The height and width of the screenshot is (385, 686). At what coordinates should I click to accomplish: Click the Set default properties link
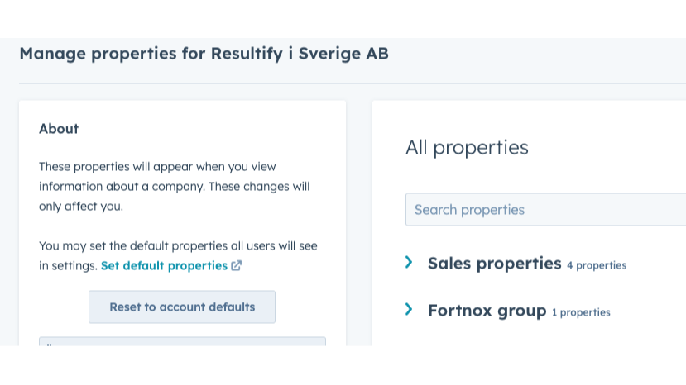point(164,266)
